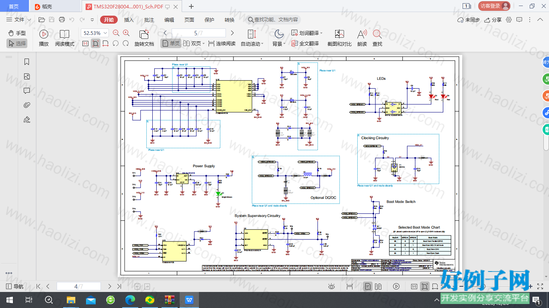Open the Find (查找) tool
Screen dimensions: 549x308
377,38
